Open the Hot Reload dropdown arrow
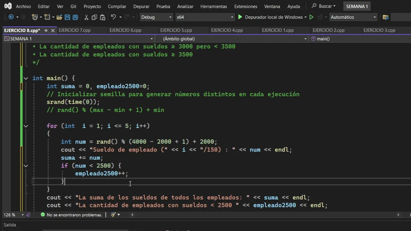Viewport: 411px width, 231px height. coord(326,17)
